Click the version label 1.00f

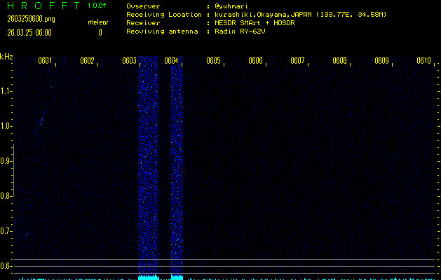(x=97, y=6)
